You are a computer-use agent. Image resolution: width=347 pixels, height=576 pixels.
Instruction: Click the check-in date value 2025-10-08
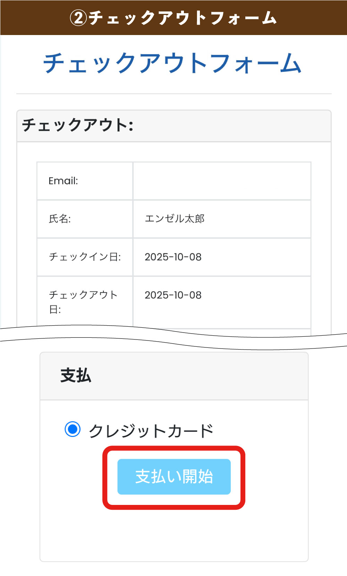click(x=173, y=257)
